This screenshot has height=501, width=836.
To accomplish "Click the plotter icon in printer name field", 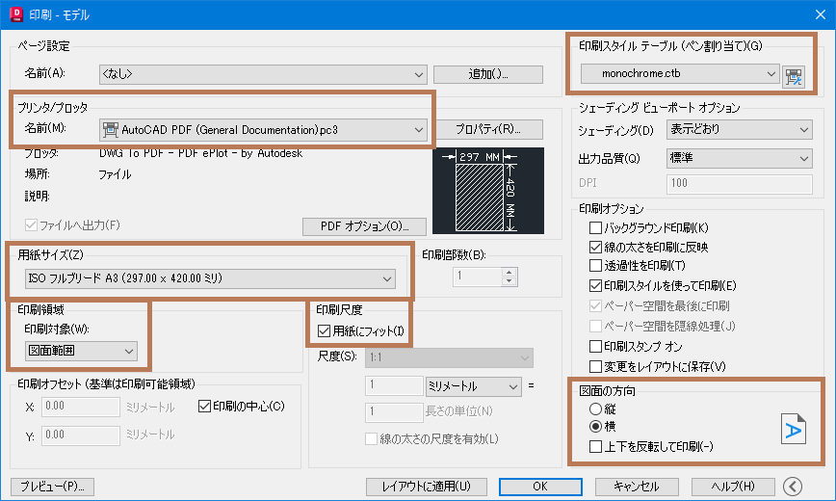I will tap(111, 130).
